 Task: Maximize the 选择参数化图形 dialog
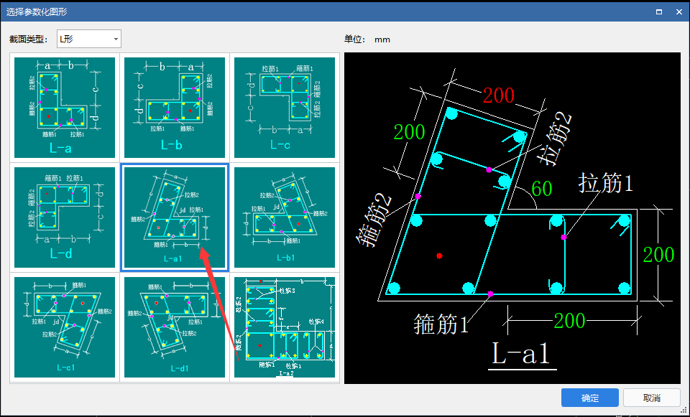[x=659, y=12]
